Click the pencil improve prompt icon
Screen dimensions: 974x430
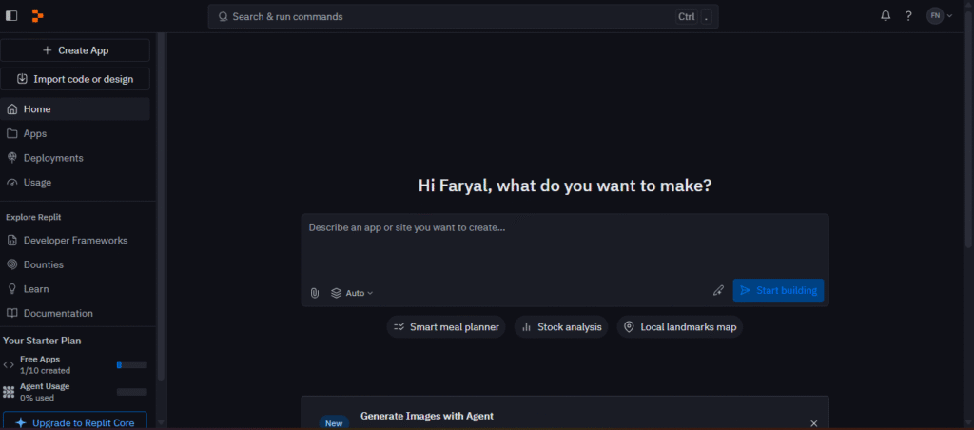[x=719, y=290]
